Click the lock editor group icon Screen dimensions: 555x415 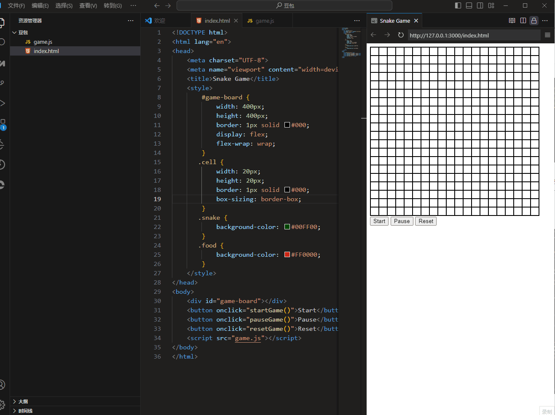(534, 21)
